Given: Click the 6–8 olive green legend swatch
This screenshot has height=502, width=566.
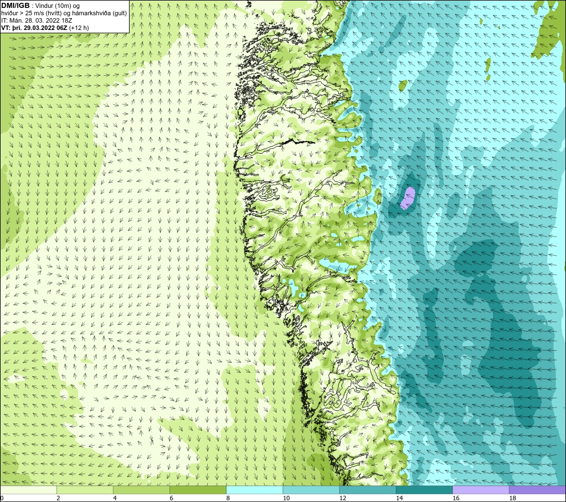Looking at the screenshot, I should coord(198,490).
